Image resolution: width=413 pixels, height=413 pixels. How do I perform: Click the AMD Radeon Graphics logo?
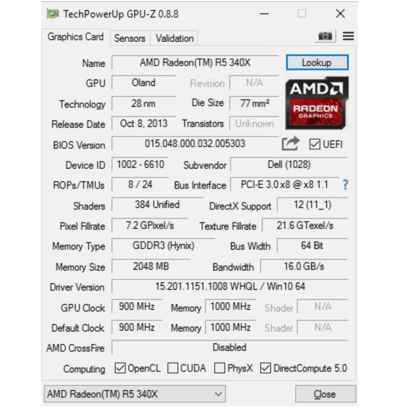[317, 103]
